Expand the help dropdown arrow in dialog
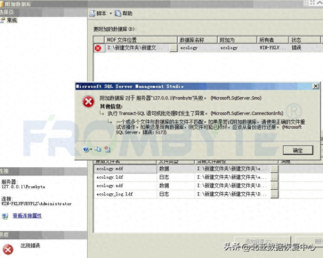 pos(91,150)
